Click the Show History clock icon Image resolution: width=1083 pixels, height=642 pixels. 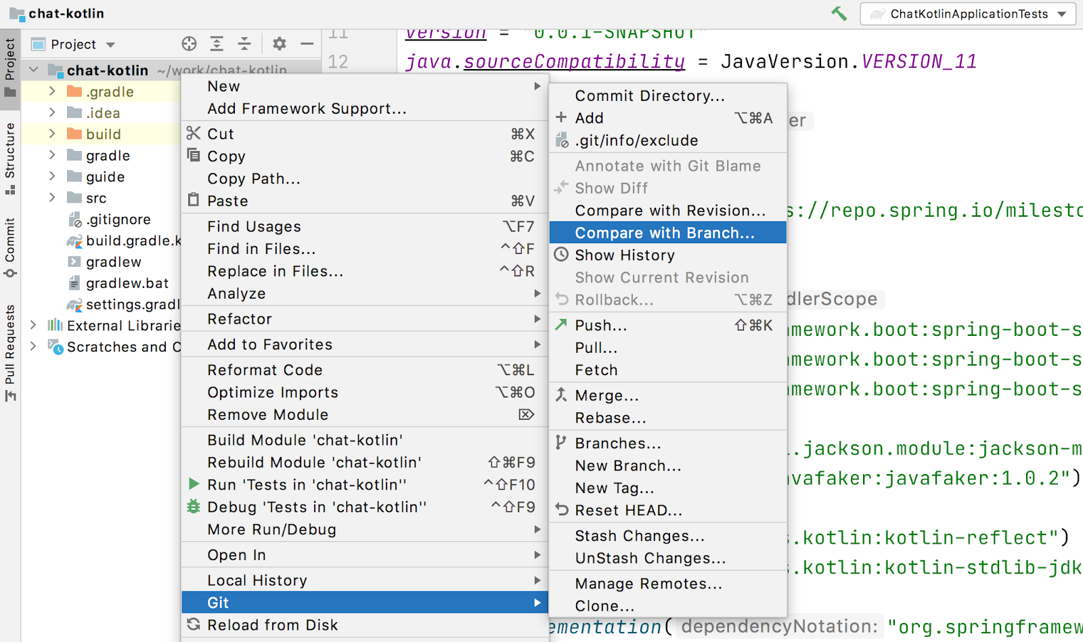pos(561,255)
